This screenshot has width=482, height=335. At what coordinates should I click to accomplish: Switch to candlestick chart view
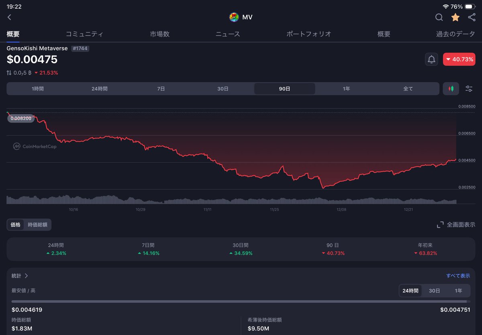pyautogui.click(x=451, y=89)
